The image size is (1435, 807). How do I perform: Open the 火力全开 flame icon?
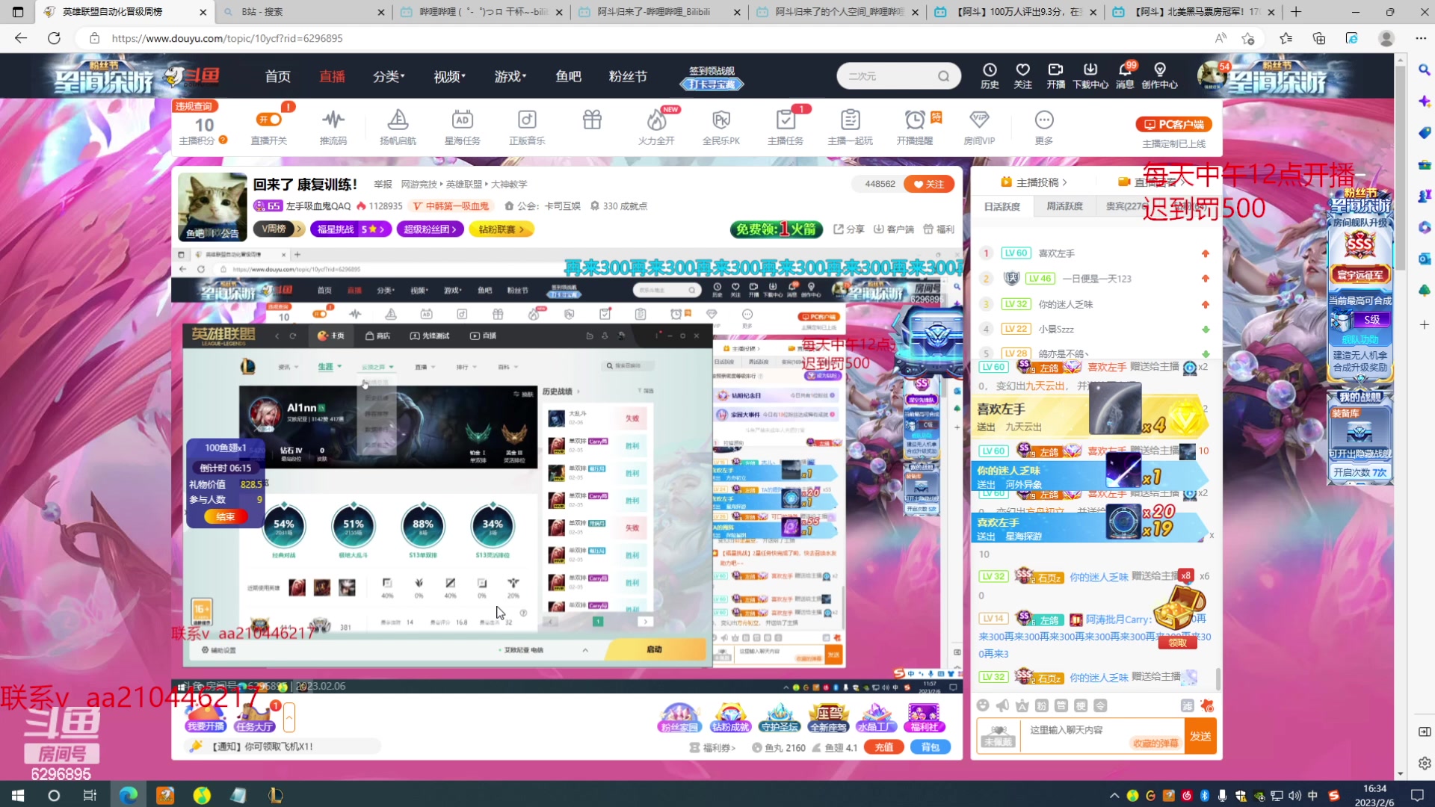click(656, 126)
